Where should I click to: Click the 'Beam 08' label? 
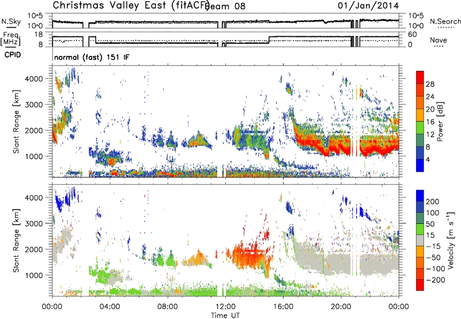pyautogui.click(x=225, y=6)
